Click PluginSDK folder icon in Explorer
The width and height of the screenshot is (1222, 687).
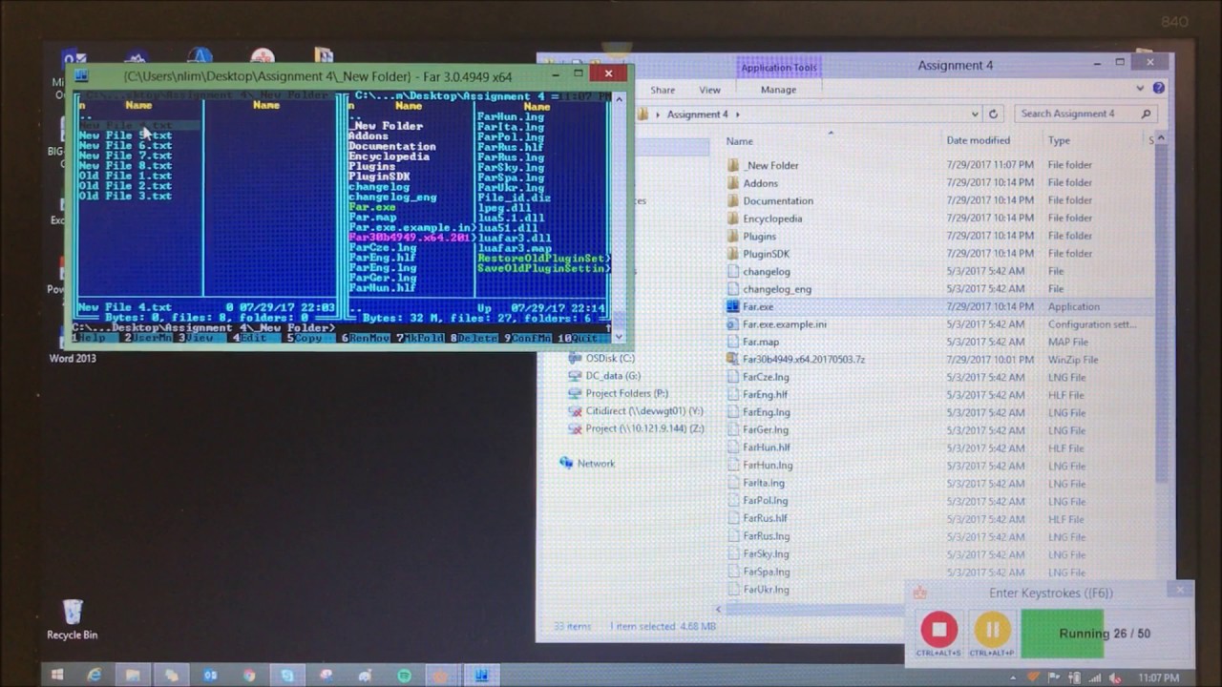733,254
